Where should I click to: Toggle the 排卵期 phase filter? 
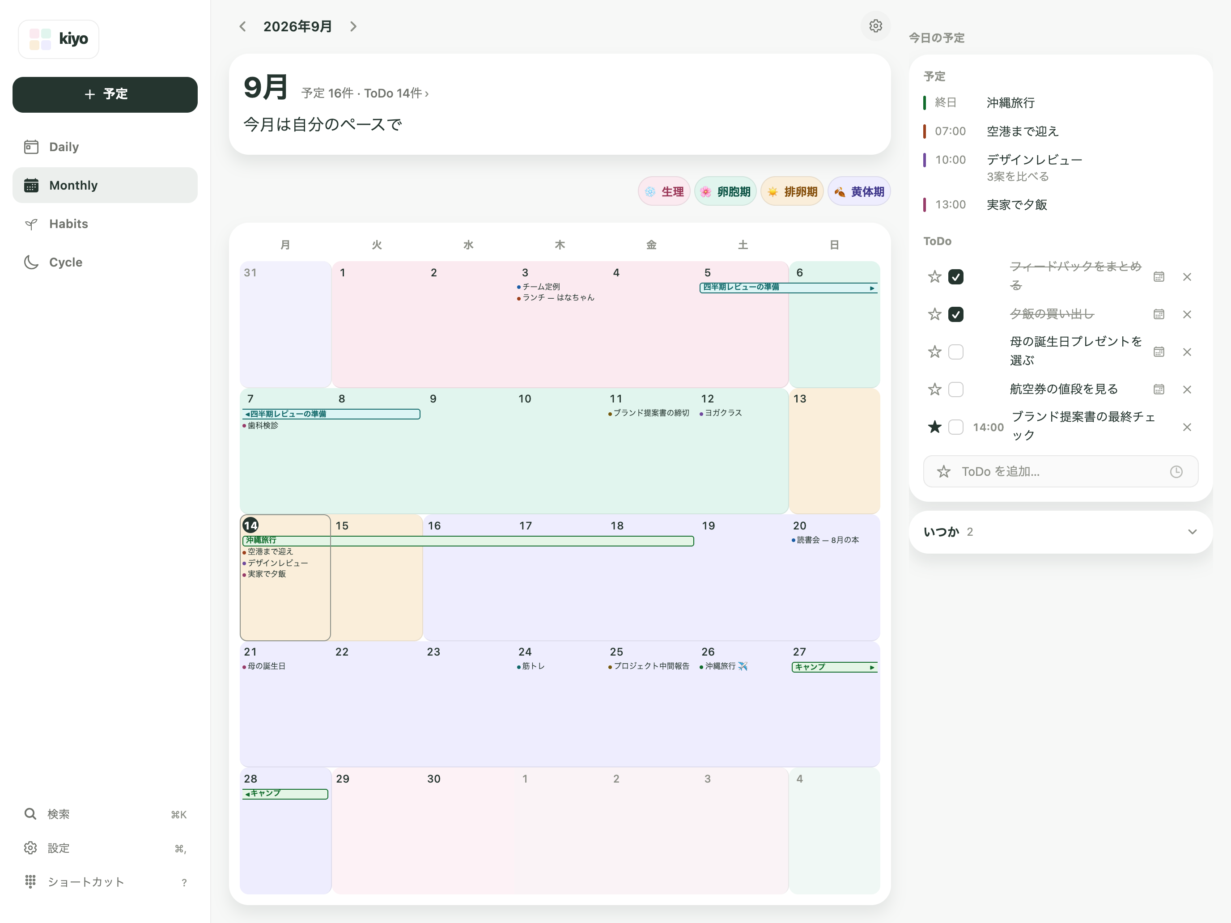coord(792,191)
